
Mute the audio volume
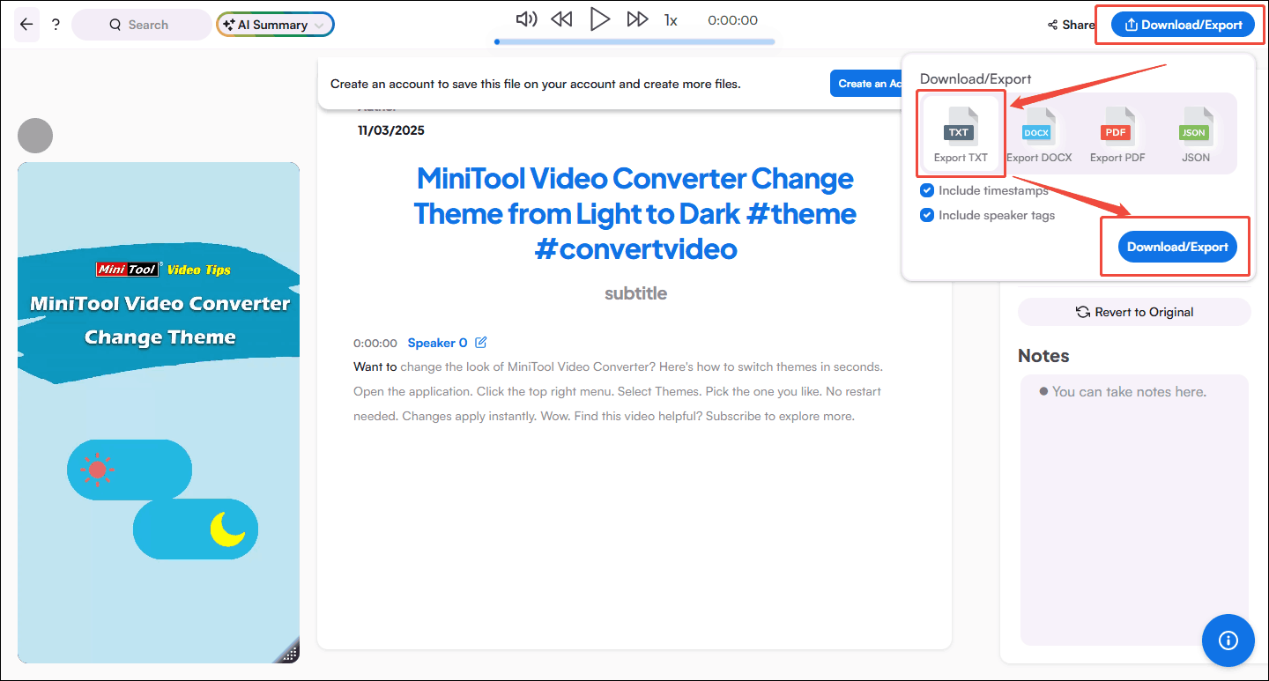[526, 19]
